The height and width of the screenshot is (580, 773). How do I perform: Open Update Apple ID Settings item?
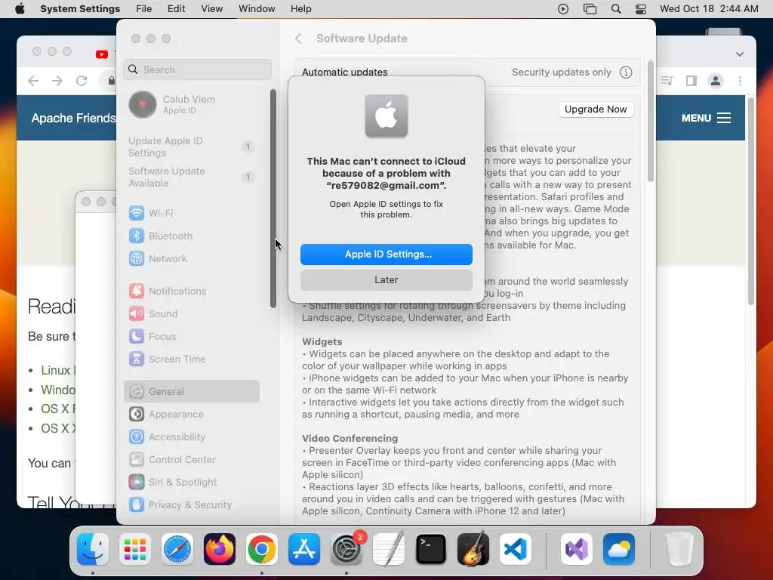pos(191,147)
